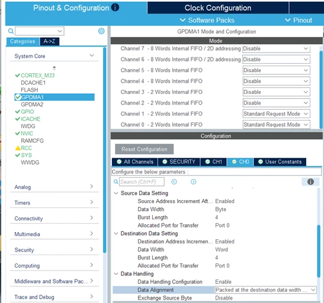The image size is (324, 303).
Task: Select the Pinout & Configuration tab
Action: tap(76, 8)
